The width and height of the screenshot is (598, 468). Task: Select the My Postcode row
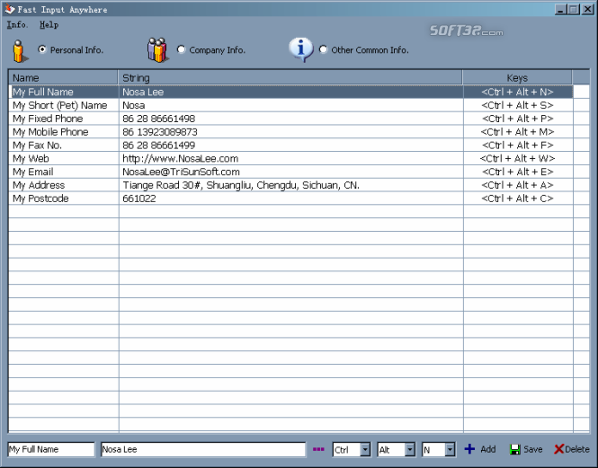[x=290, y=199]
